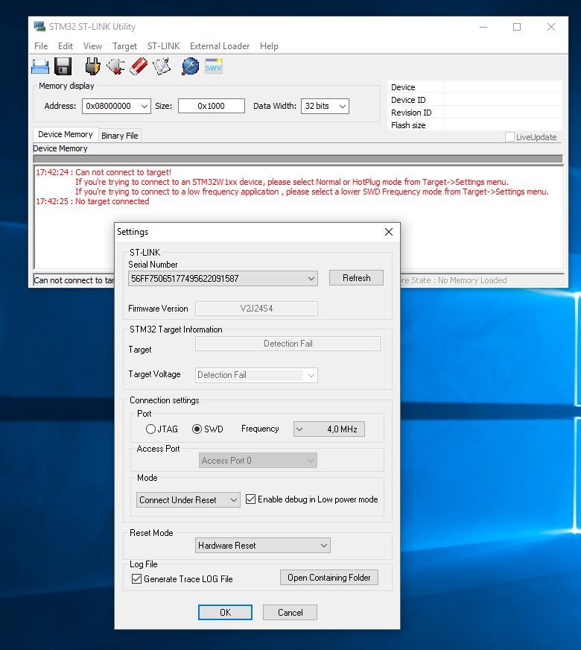Click the Open file toolbar icon
This screenshot has height=650, width=581.
pos(40,66)
